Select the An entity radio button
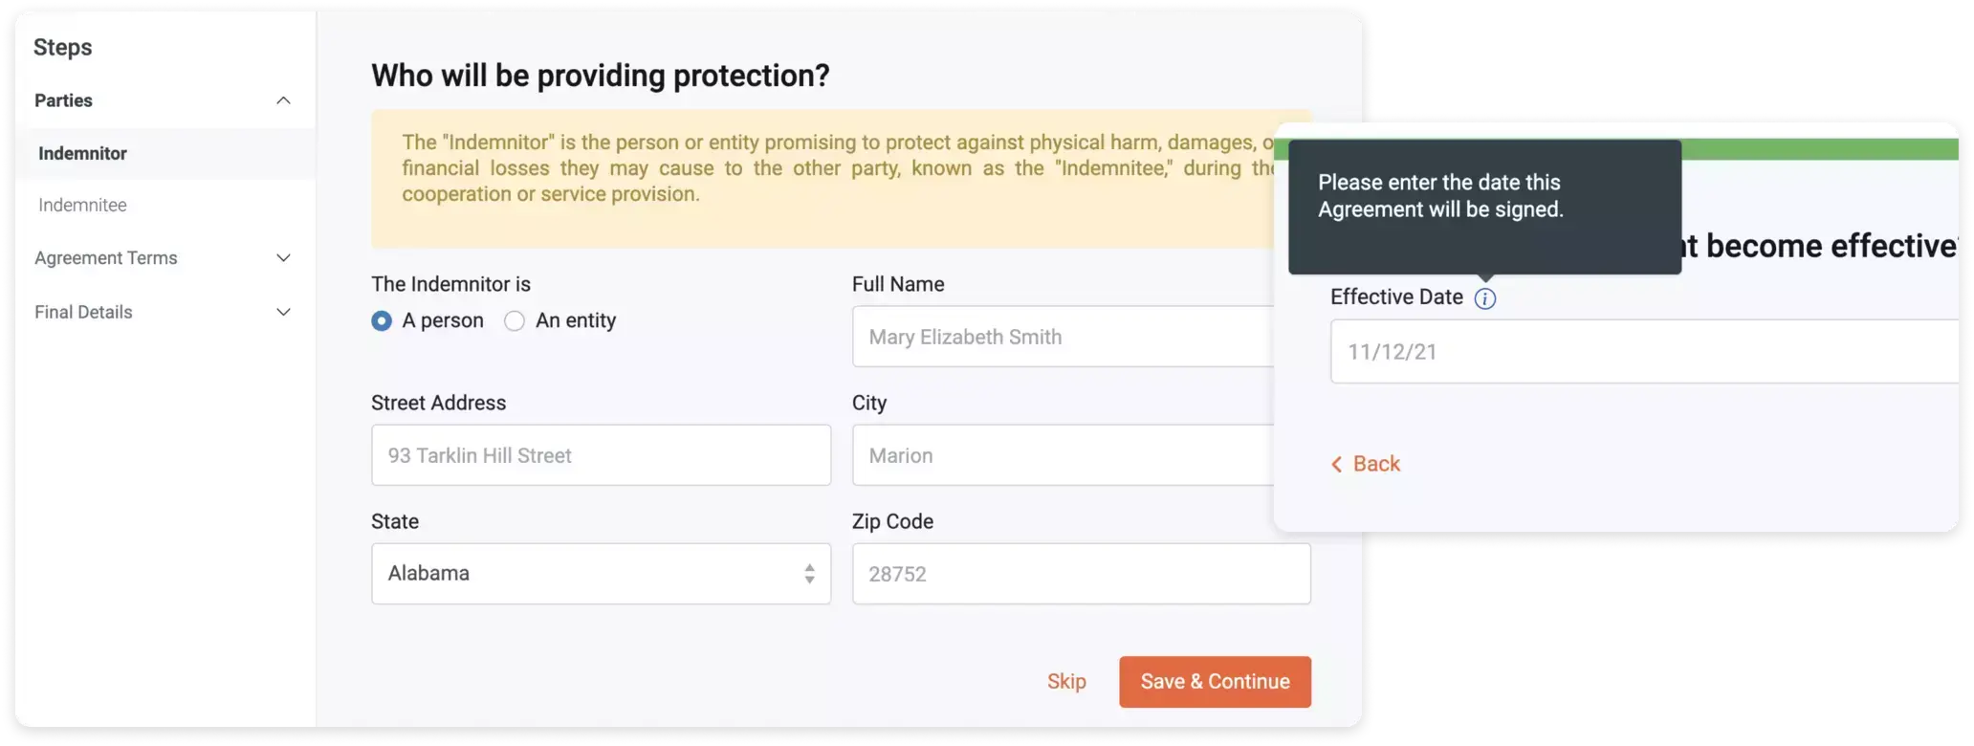 [x=515, y=321]
